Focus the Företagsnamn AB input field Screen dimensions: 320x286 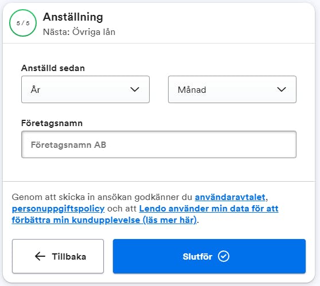pos(159,144)
